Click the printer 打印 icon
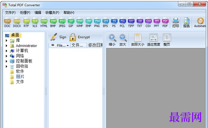Screen dimensions: 208x128 [x=175, y=22]
